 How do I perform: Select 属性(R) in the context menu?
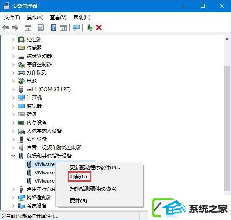click(x=78, y=201)
